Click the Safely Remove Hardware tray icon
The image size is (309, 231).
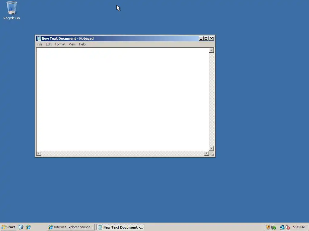click(x=273, y=227)
